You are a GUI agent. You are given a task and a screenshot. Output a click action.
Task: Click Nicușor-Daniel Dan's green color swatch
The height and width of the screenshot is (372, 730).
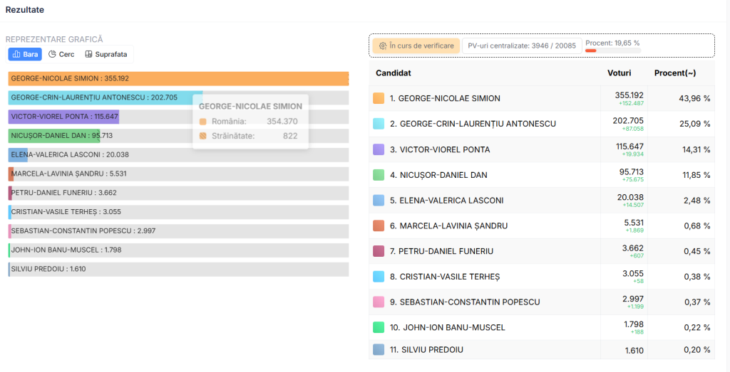[x=379, y=175]
